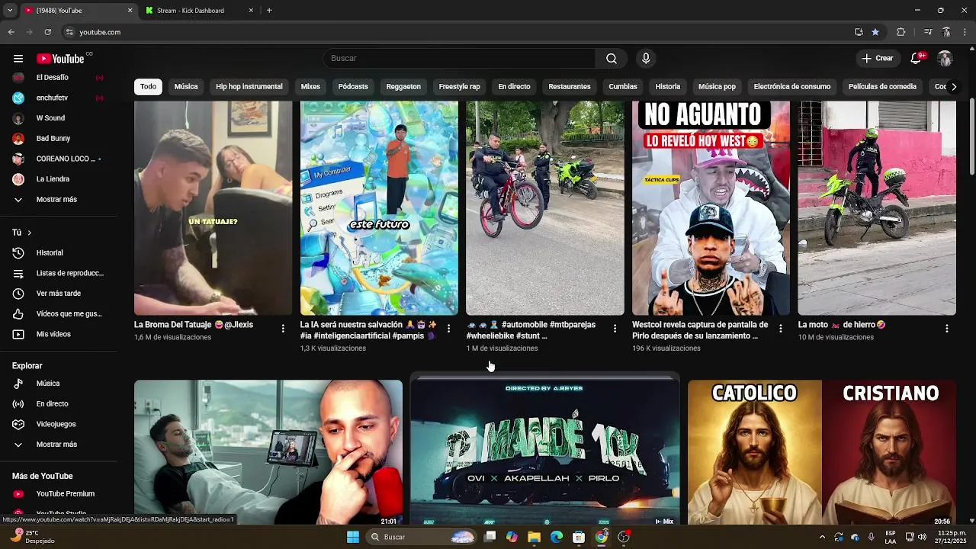Open the La moto de hierro short thumbnail
The width and height of the screenshot is (976, 549).
pos(877,208)
